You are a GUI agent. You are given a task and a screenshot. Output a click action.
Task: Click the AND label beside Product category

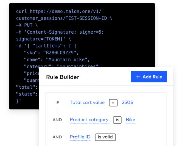[x=57, y=120]
